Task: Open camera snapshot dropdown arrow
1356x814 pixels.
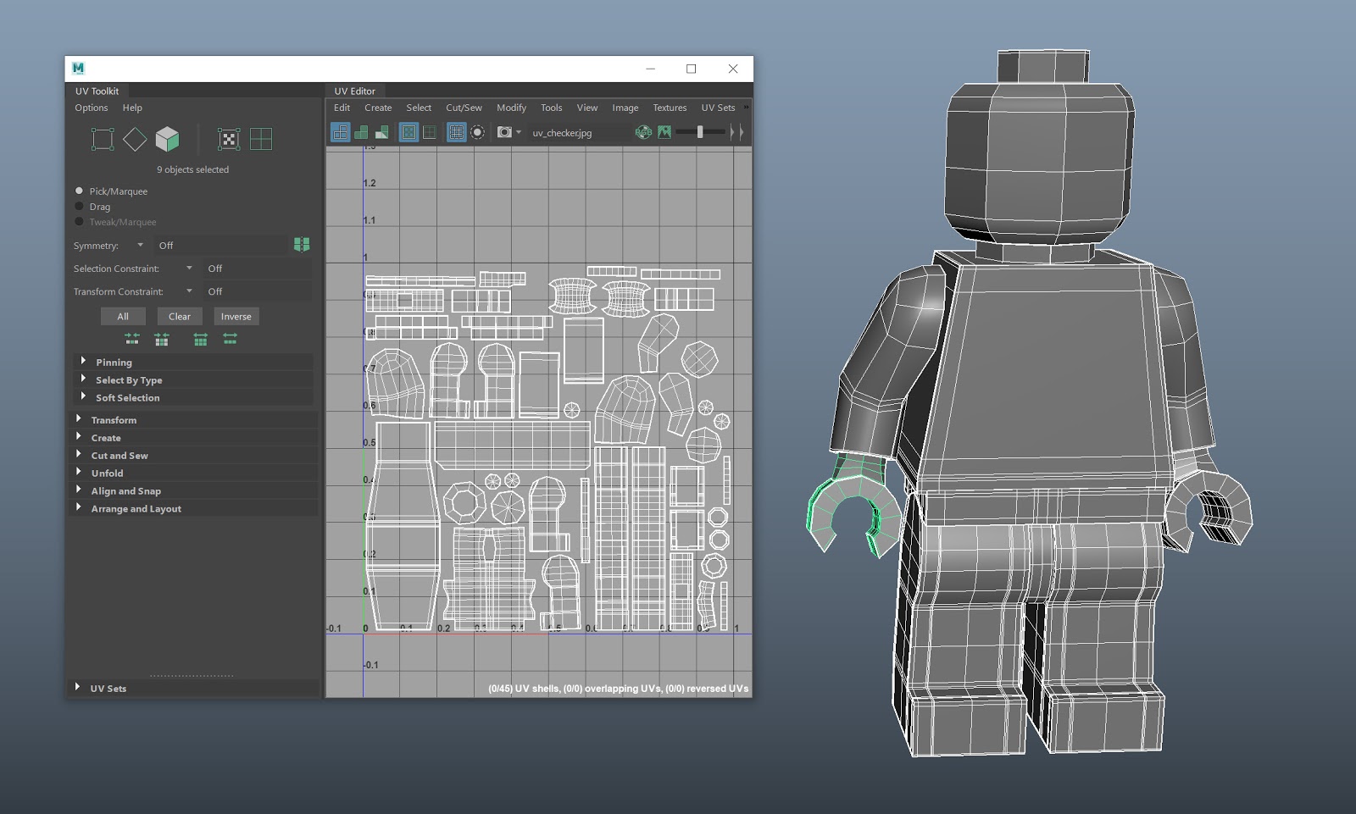Action: coord(519,132)
